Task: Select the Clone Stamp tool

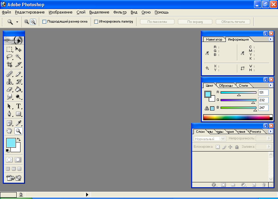Action: click(x=9, y=81)
